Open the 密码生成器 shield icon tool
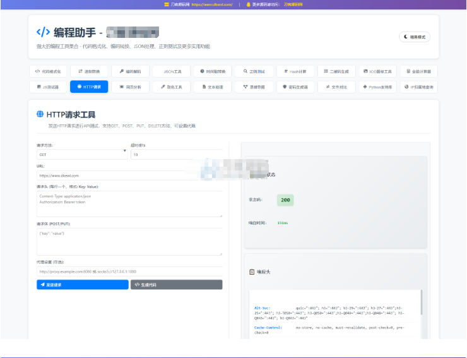The width and height of the screenshot is (467, 358). [295, 87]
